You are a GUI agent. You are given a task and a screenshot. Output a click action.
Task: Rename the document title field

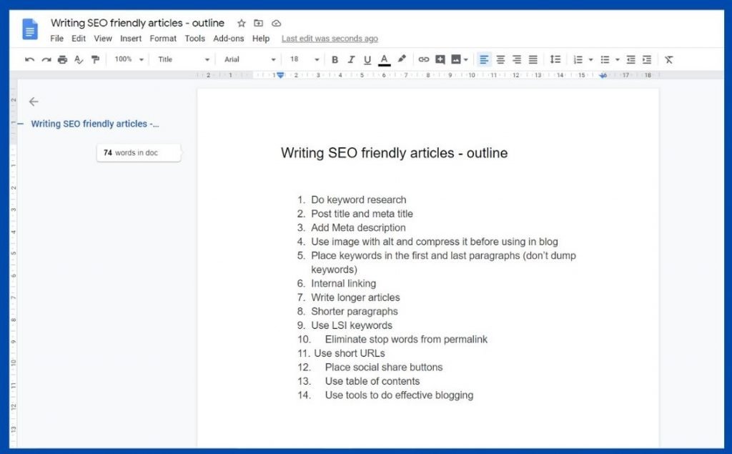coord(137,23)
